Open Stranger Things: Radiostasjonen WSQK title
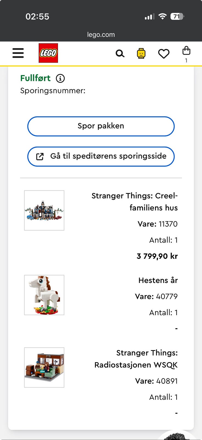Screen dimensions: 202x440 point(136,359)
